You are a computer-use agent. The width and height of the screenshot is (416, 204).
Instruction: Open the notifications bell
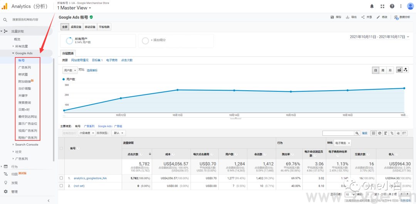pyautogui.click(x=372, y=6)
